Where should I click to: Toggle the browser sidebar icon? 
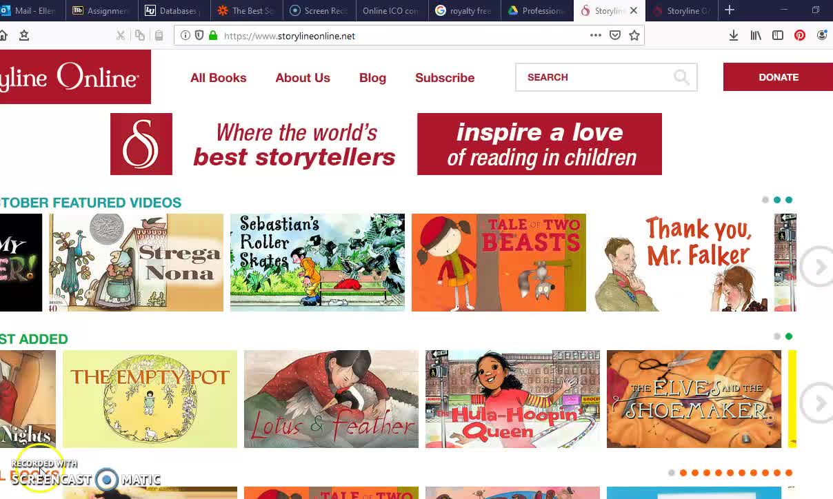point(778,35)
